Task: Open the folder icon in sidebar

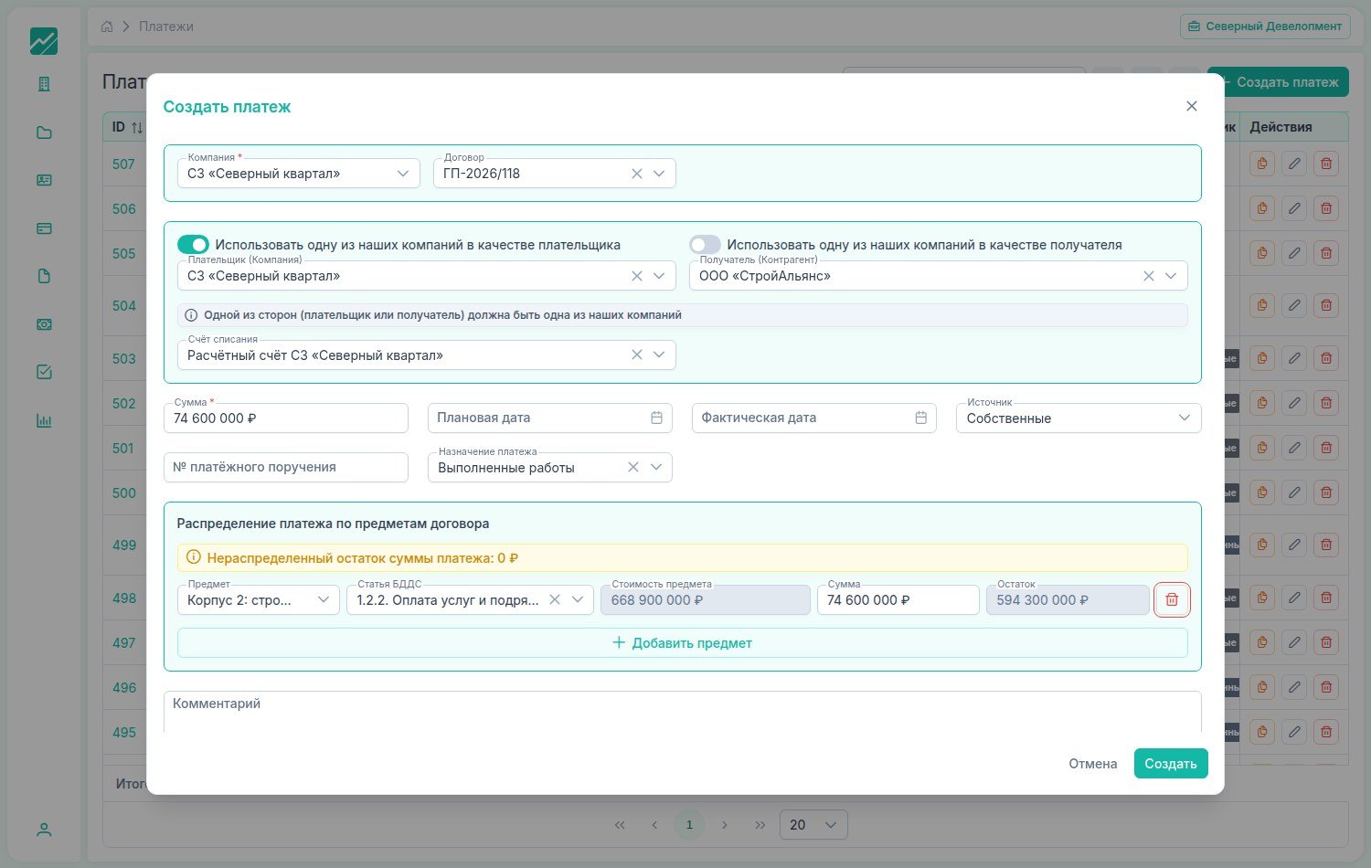Action: [44, 132]
